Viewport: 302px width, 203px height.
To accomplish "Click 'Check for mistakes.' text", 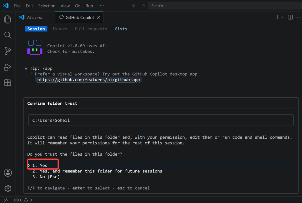I will 71,51.
